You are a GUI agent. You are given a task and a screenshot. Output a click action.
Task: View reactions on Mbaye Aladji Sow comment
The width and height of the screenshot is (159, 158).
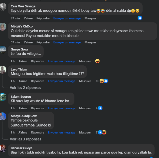point(101,132)
